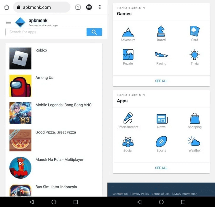Open the Contact Us footer link
215x207 pixels.
point(120,194)
